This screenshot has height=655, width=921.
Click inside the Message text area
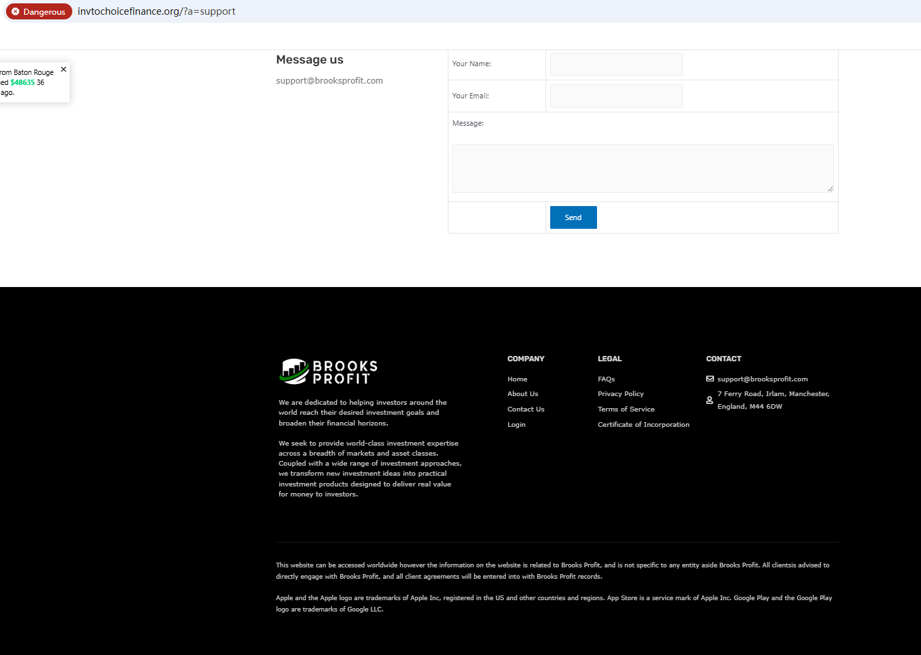pos(643,169)
